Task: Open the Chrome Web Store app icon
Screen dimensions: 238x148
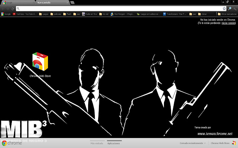Action: pos(40,62)
